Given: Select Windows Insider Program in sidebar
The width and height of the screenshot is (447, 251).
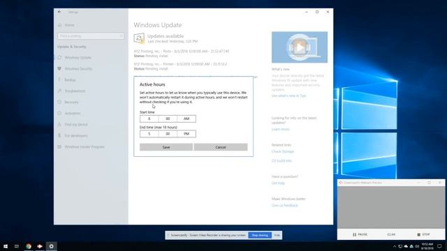Looking at the screenshot, I should click(x=85, y=147).
